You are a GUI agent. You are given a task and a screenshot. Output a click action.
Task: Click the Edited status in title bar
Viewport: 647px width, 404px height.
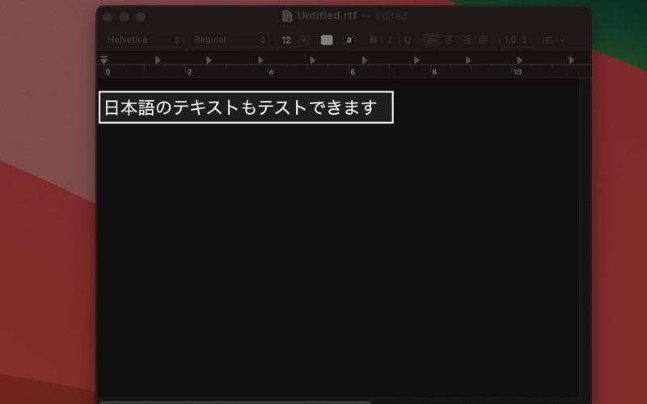[391, 16]
